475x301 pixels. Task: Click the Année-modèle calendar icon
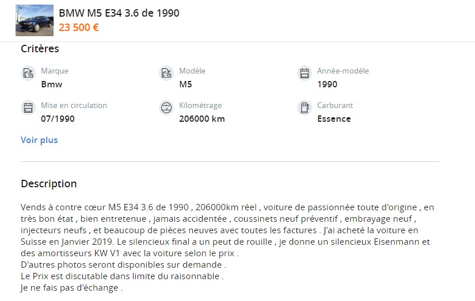point(304,73)
